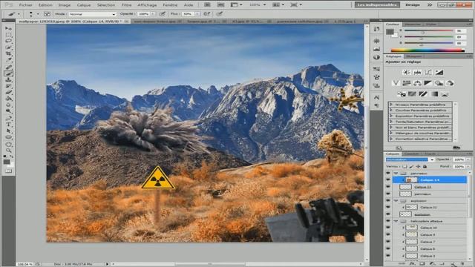The image size is (475, 267).
Task: Click the red R color slider
Action: [428, 30]
